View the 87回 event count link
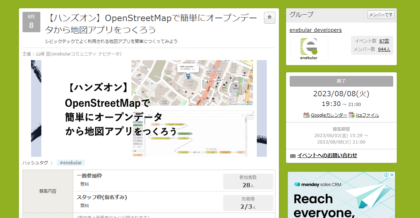This screenshot has width=420, height=218. pos(384,41)
